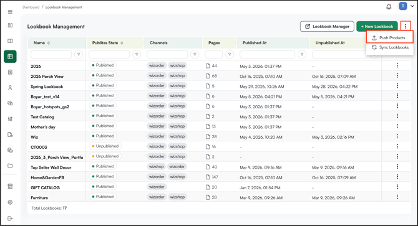This screenshot has width=418, height=226.
Task: Open row actions for 2026 lookbook
Action: (397, 65)
